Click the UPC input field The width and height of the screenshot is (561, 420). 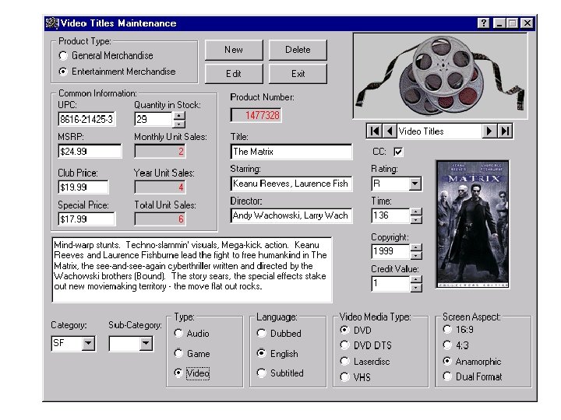pos(86,119)
